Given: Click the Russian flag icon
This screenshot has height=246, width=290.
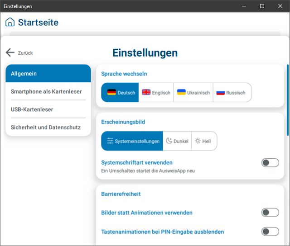Looking at the screenshot, I should 221,92.
